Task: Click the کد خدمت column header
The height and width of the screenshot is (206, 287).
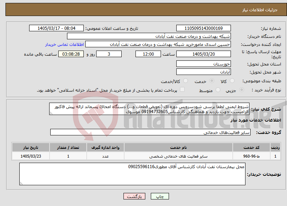Action: pyautogui.click(x=252, y=147)
